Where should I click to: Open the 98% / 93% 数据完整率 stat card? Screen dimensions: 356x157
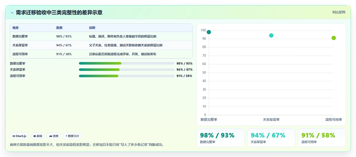pos(220,138)
